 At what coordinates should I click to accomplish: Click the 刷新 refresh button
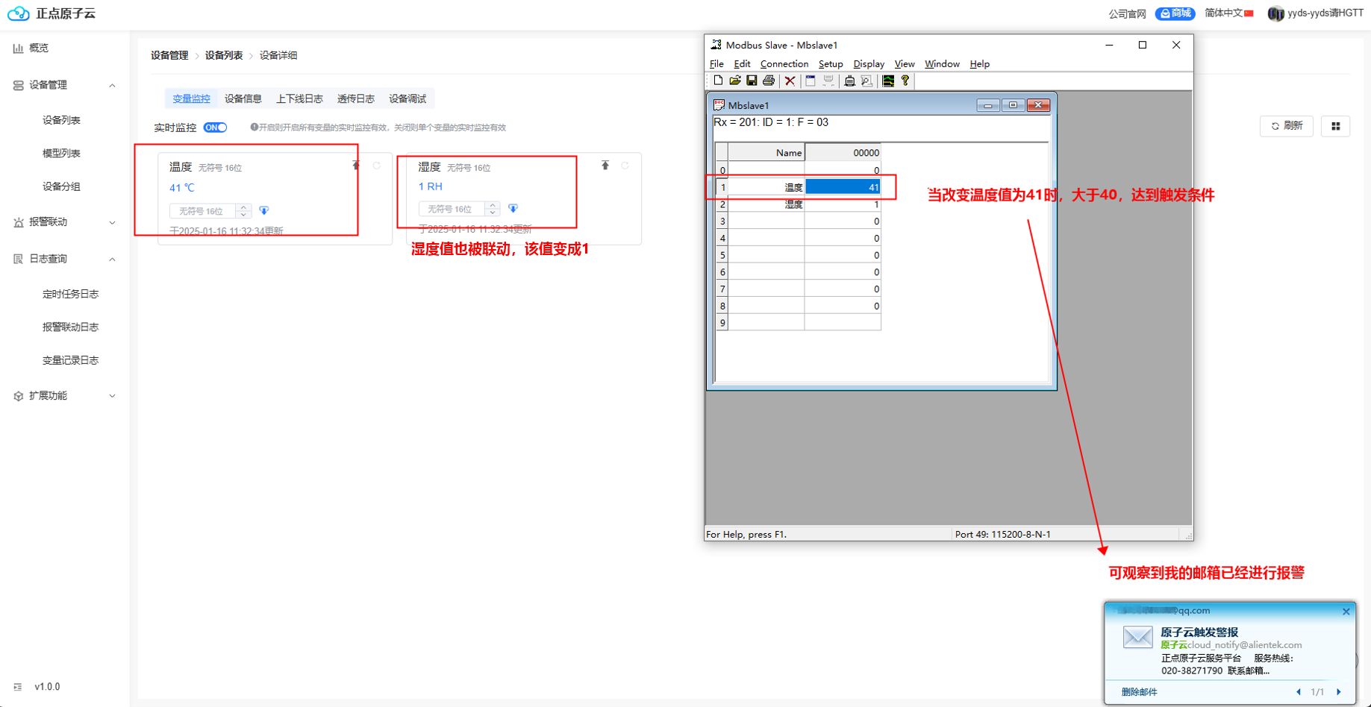tap(1287, 126)
